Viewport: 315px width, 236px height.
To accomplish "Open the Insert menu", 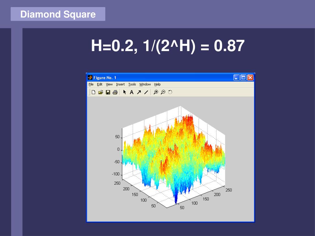I will pyautogui.click(x=120, y=84).
